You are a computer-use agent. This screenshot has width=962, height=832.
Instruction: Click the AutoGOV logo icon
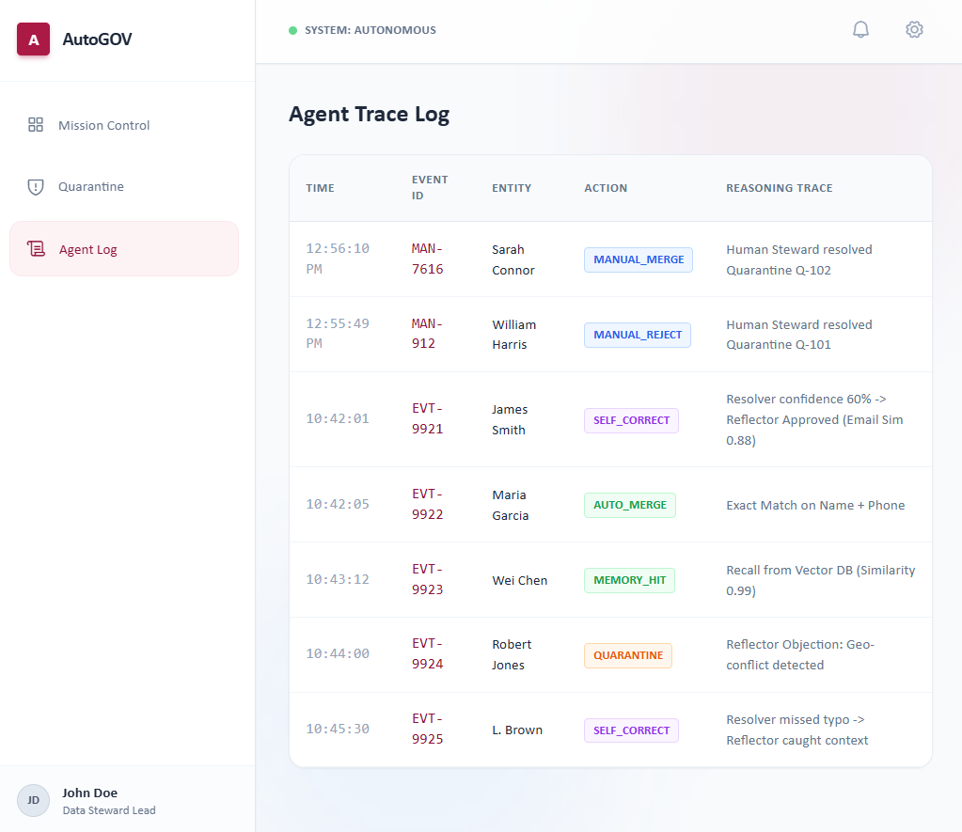tap(33, 39)
